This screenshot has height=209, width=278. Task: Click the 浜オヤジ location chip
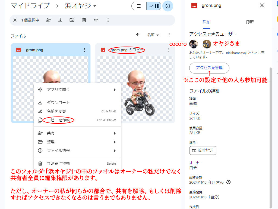pyautogui.click(x=203, y=150)
